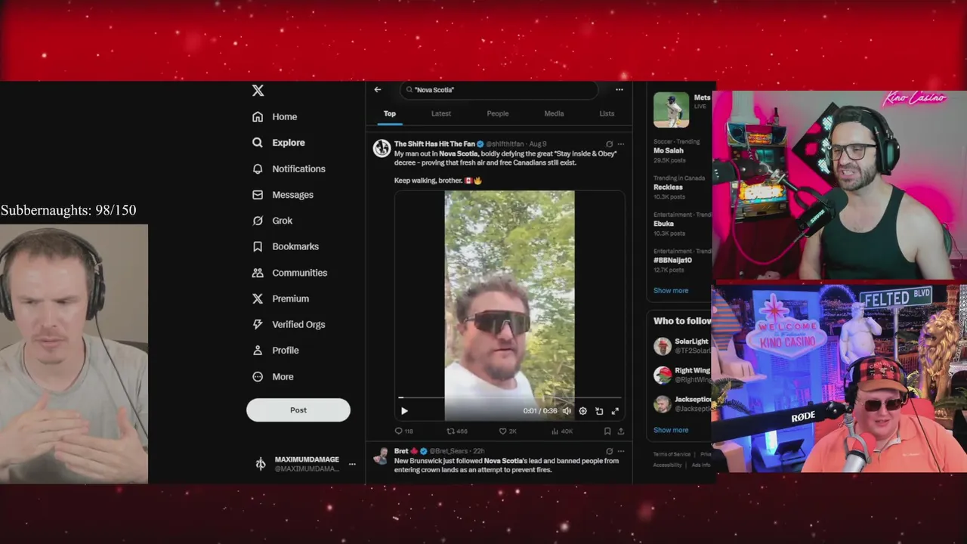Image resolution: width=967 pixels, height=544 pixels.
Task: Open Bret's profile avatar
Action: (x=382, y=456)
